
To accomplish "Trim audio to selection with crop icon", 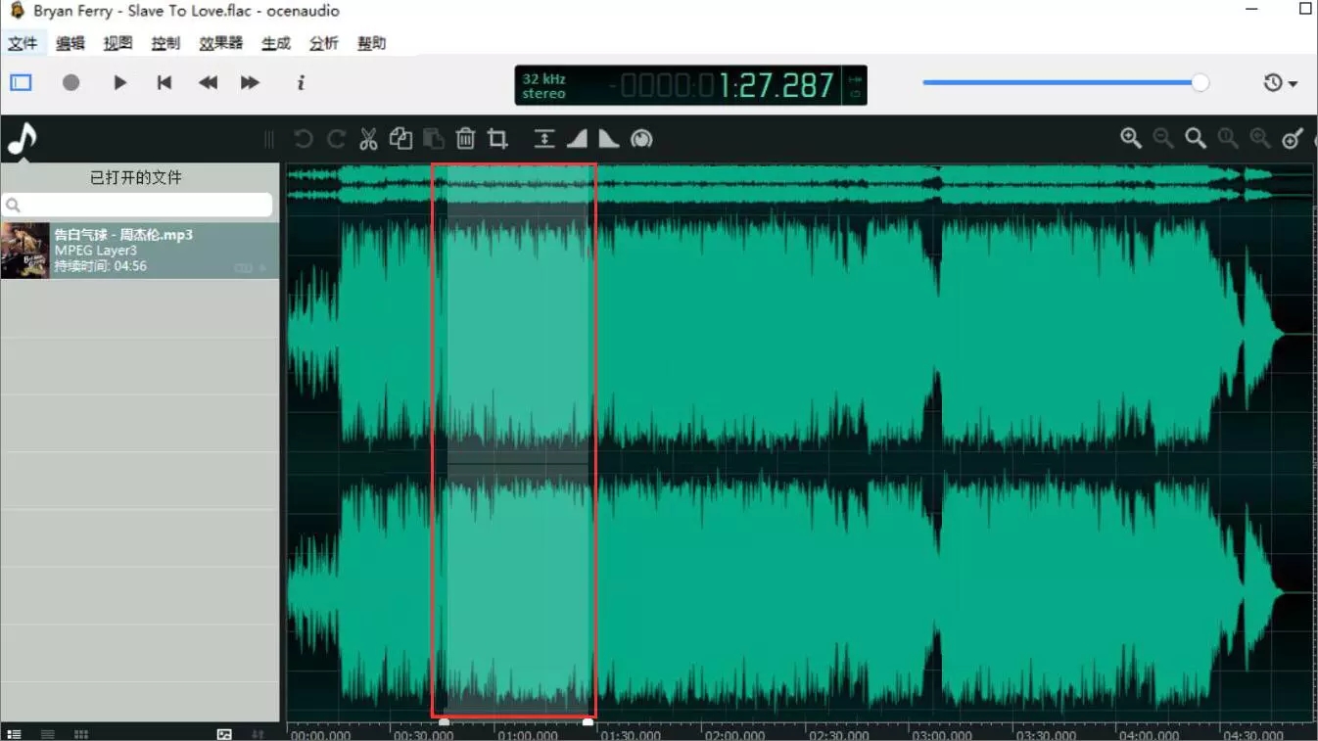I will (497, 138).
